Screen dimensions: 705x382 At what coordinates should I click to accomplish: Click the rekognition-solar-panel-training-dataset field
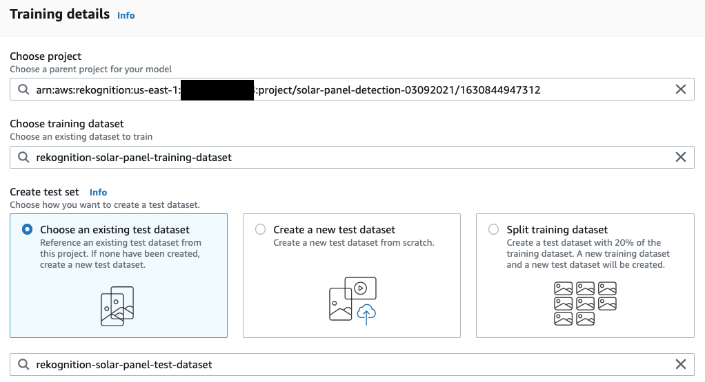352,157
